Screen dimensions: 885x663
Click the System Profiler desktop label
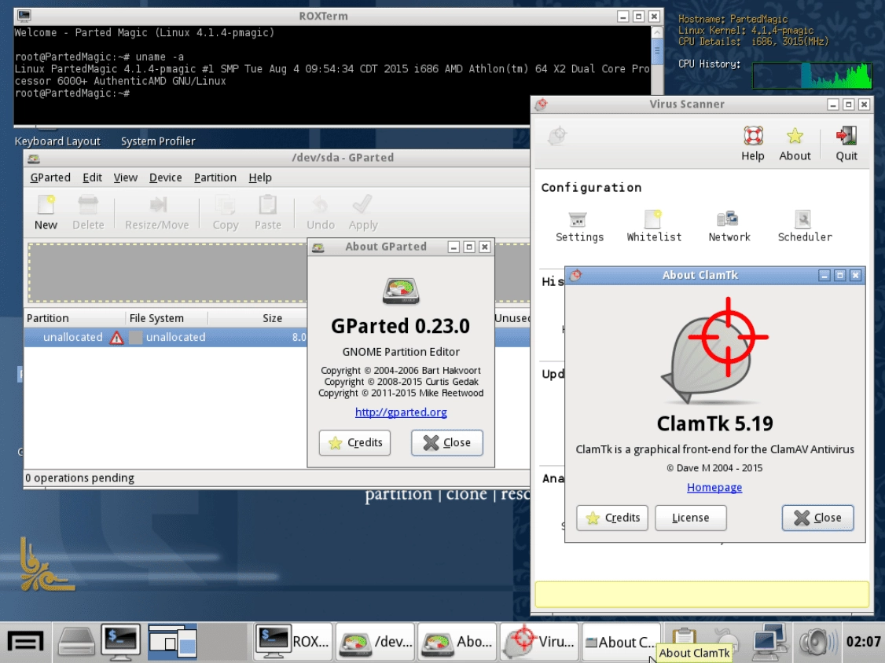(x=158, y=141)
